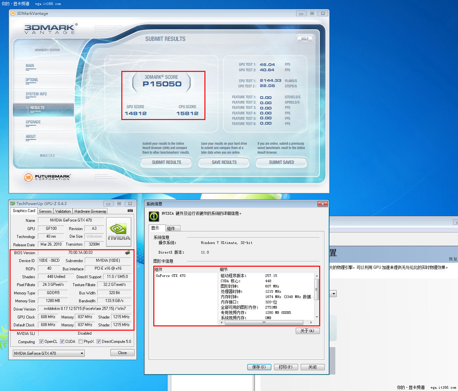Minimize the GPU-Z window
Image resolution: width=458 pixels, height=391 pixels.
point(108,203)
